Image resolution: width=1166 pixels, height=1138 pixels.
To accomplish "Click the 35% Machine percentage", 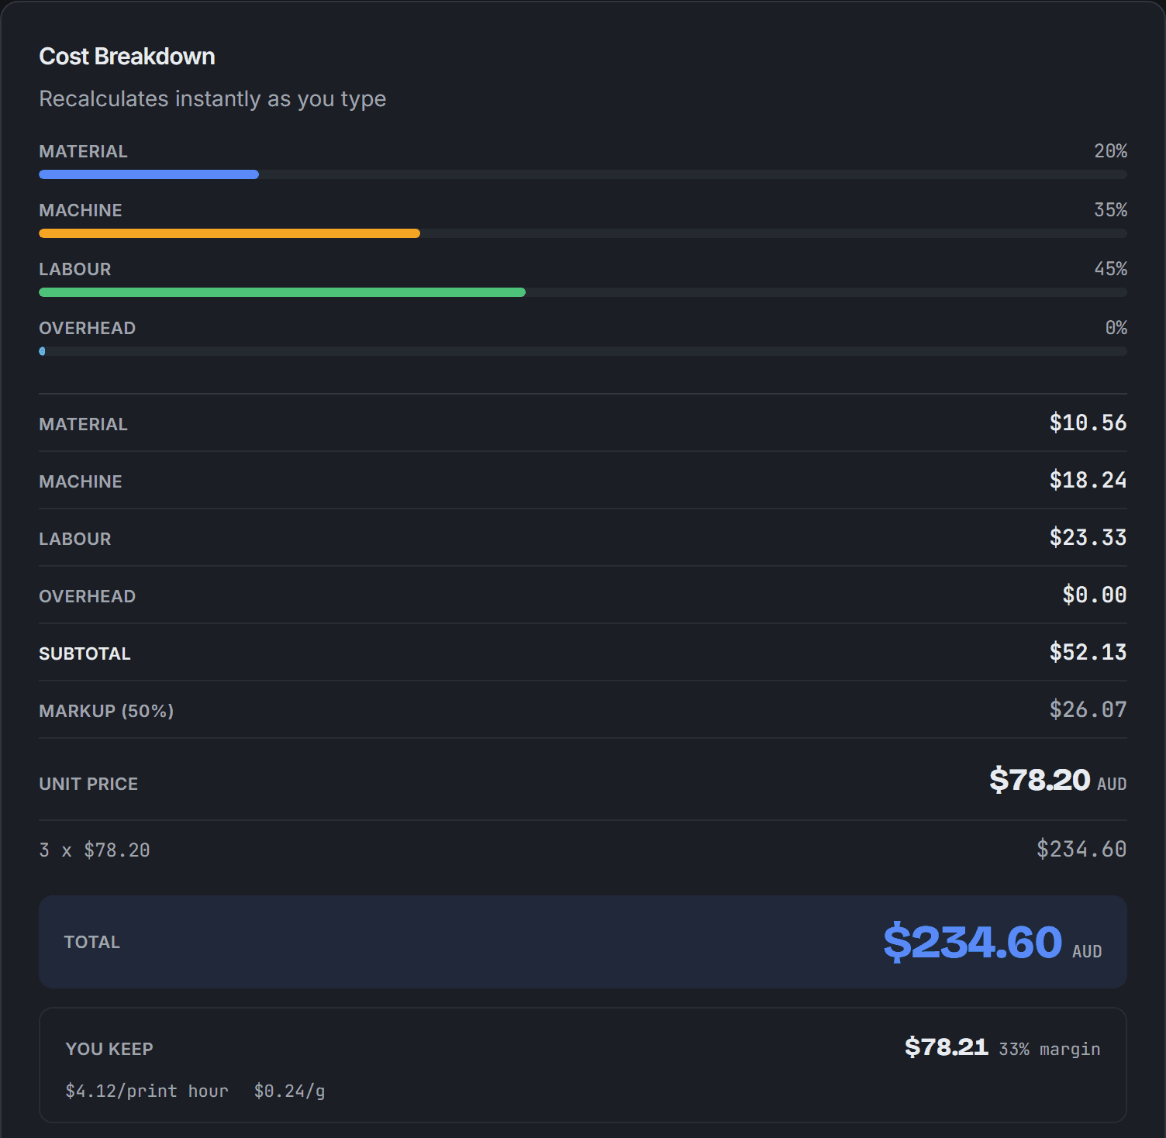I will pyautogui.click(x=1110, y=210).
